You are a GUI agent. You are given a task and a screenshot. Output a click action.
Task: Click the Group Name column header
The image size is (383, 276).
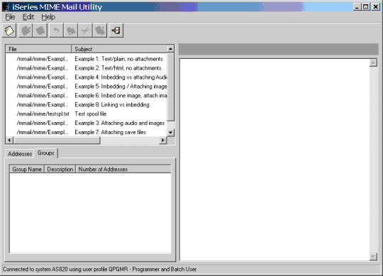pos(27,170)
